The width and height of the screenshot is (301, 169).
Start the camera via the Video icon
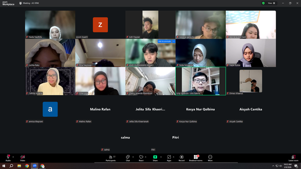pyautogui.click(x=23, y=157)
